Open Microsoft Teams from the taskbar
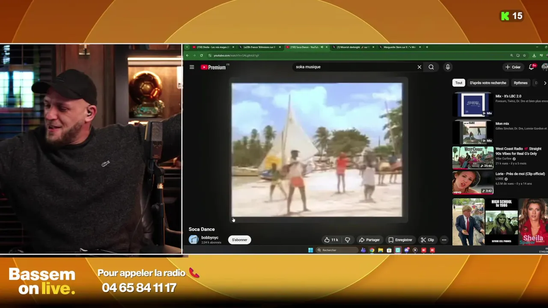 click(363, 250)
